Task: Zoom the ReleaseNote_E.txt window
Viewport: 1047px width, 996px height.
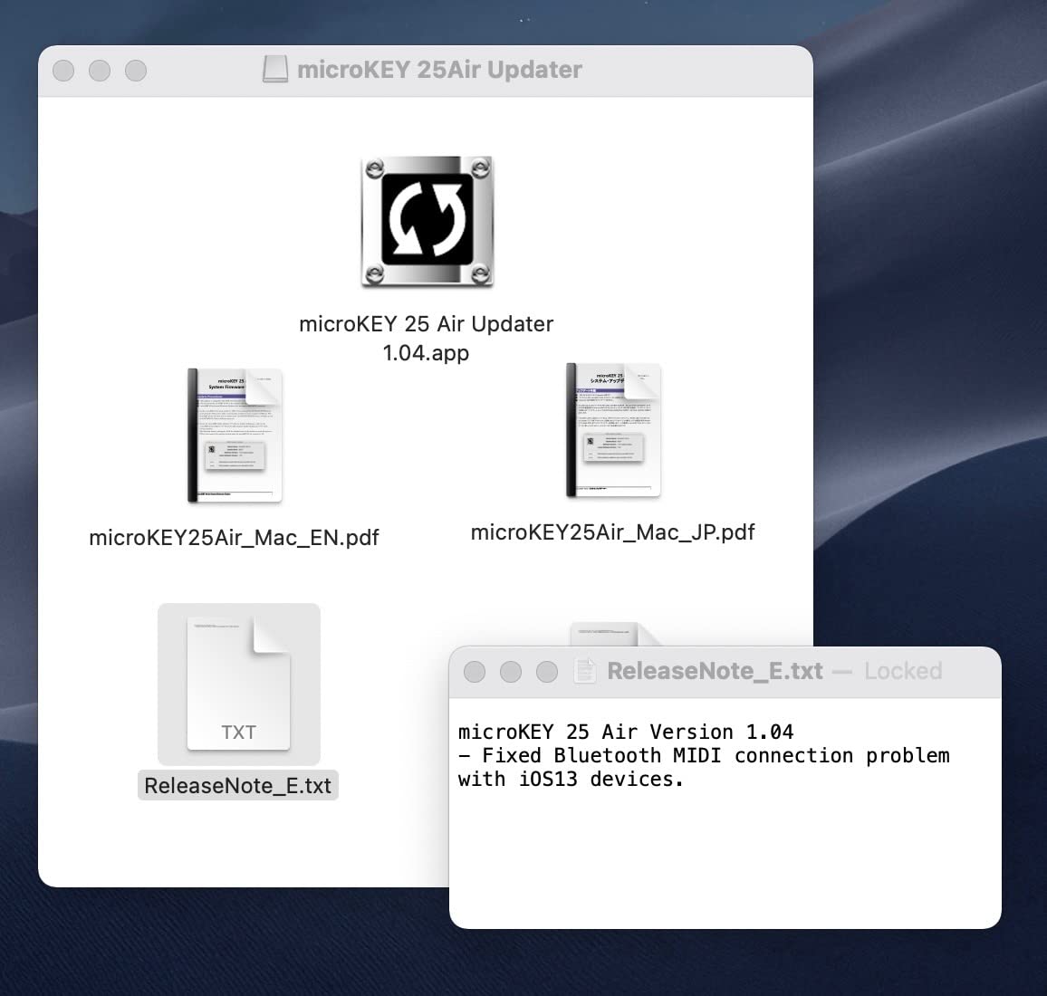Action: pos(547,672)
